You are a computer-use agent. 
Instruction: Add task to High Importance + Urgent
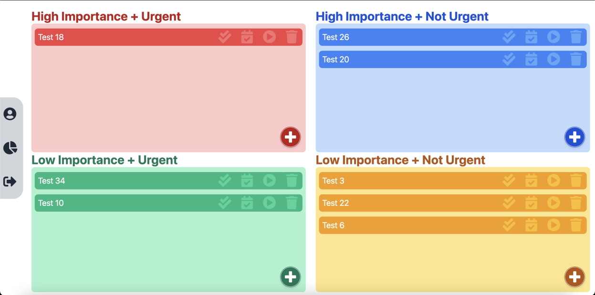click(290, 137)
